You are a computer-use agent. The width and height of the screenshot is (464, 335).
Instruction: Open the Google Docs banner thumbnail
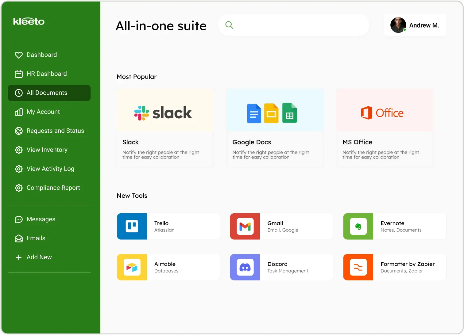275,110
